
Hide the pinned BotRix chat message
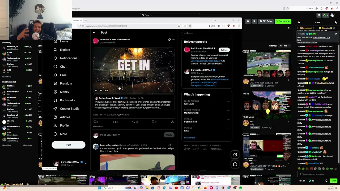click(x=336, y=34)
